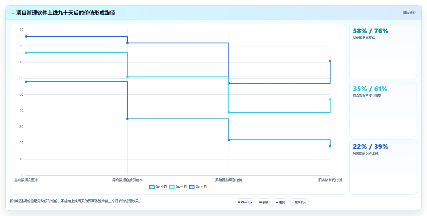
Task: Click the 第2个月 data point at 76
Action: [x=26, y=53]
